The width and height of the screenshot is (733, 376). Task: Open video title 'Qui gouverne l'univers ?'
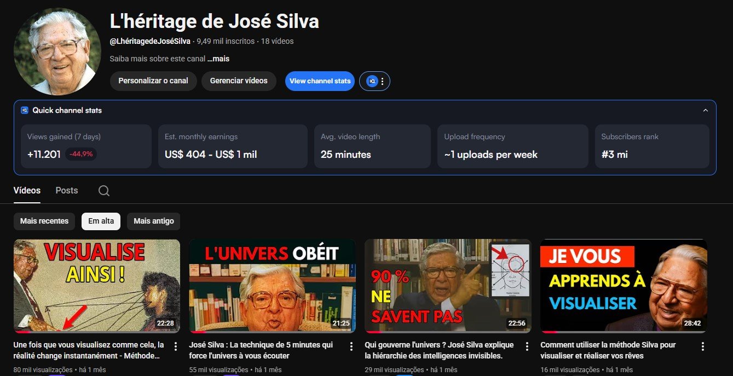click(x=440, y=350)
